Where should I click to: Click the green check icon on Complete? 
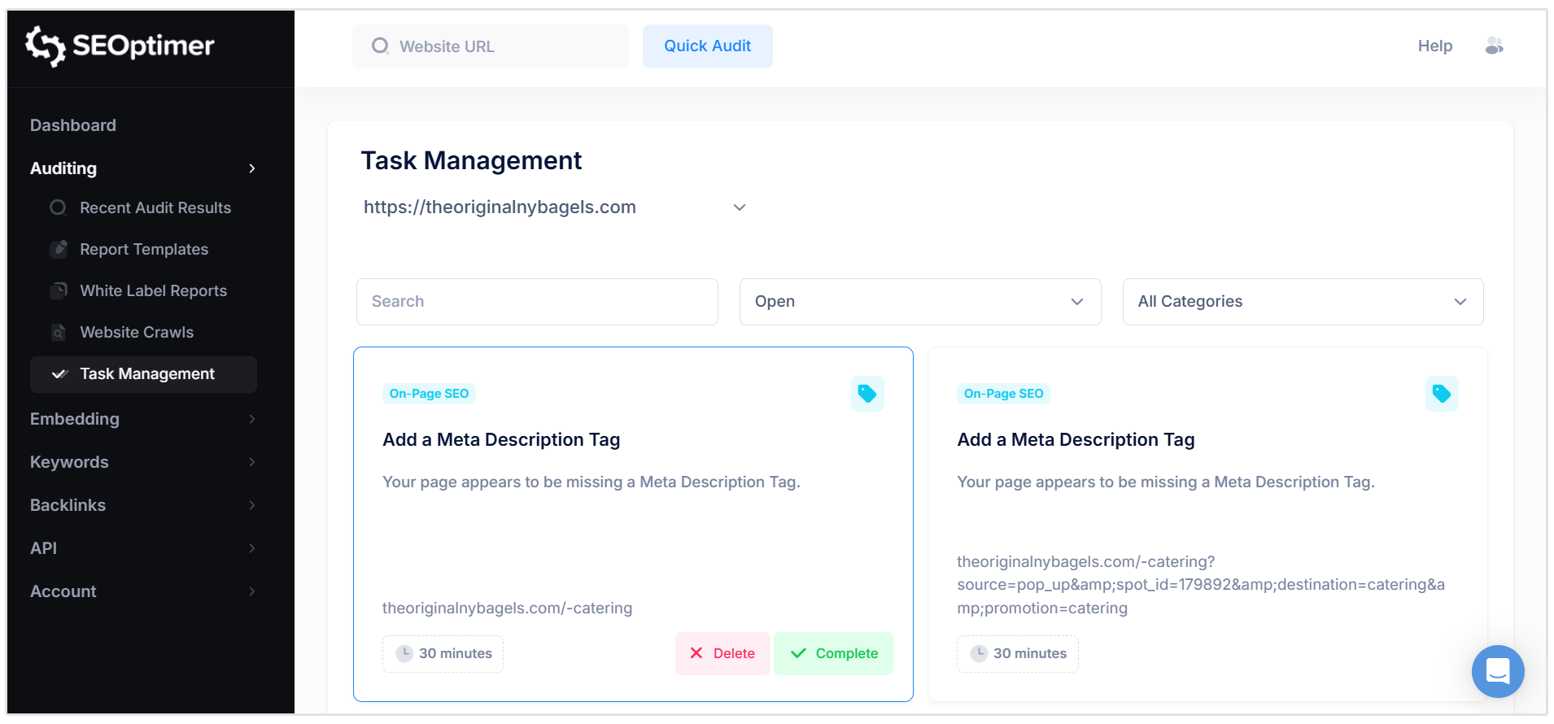click(x=799, y=653)
